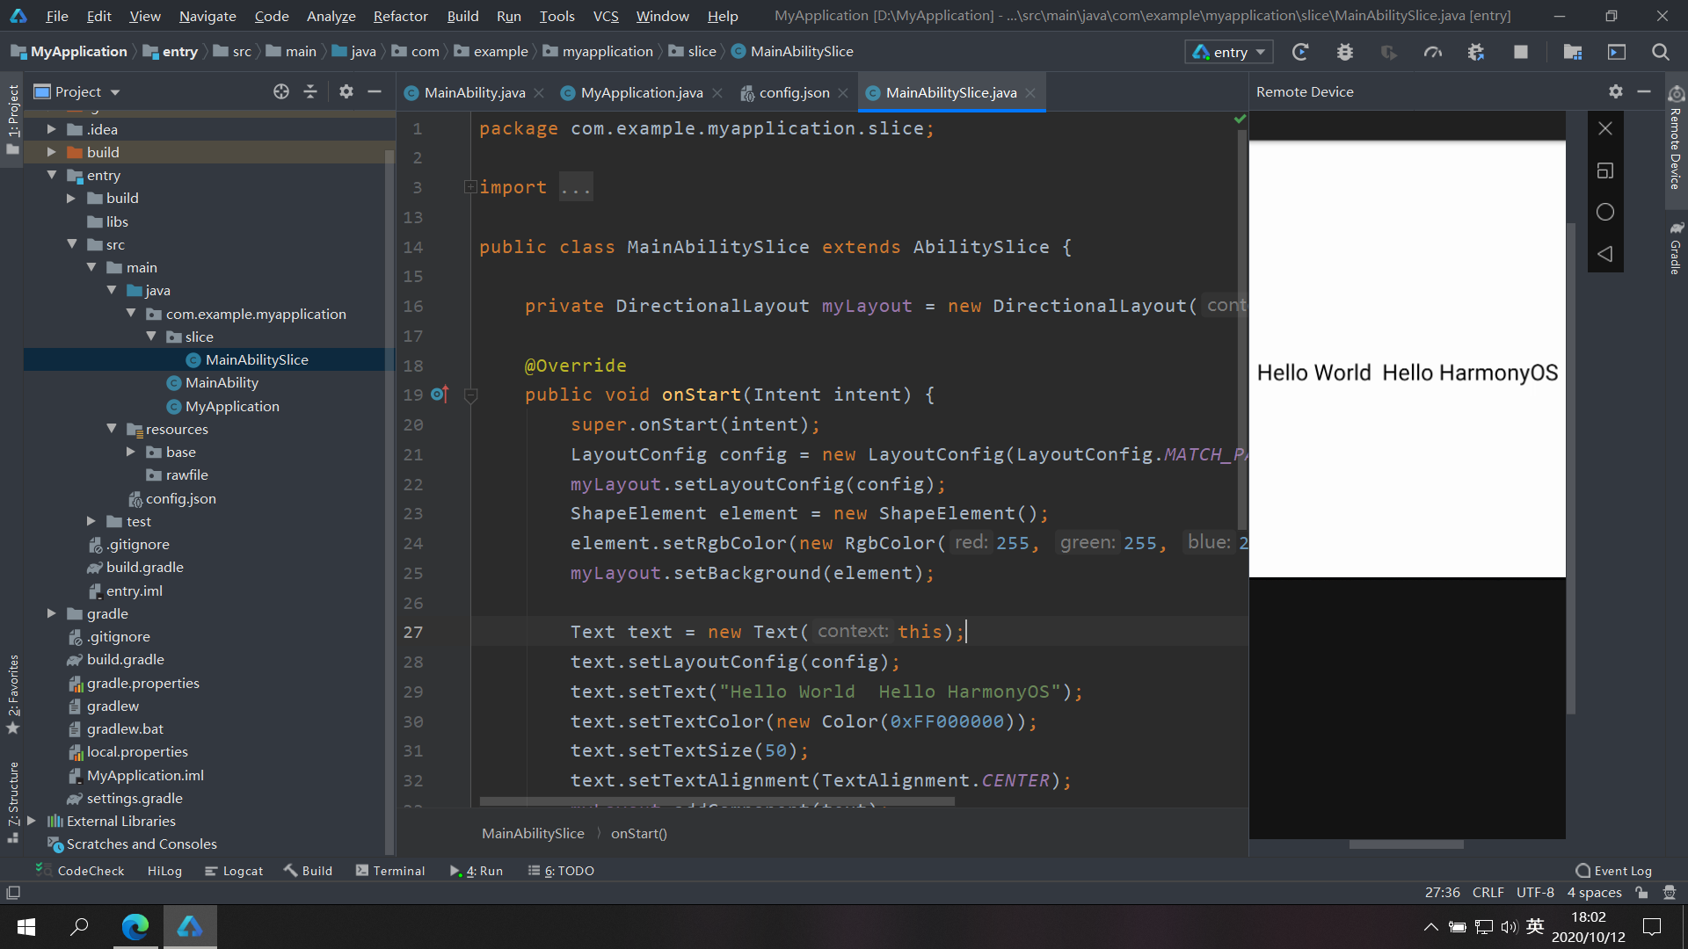Open the VCS menu
The image size is (1688, 949).
(x=606, y=16)
